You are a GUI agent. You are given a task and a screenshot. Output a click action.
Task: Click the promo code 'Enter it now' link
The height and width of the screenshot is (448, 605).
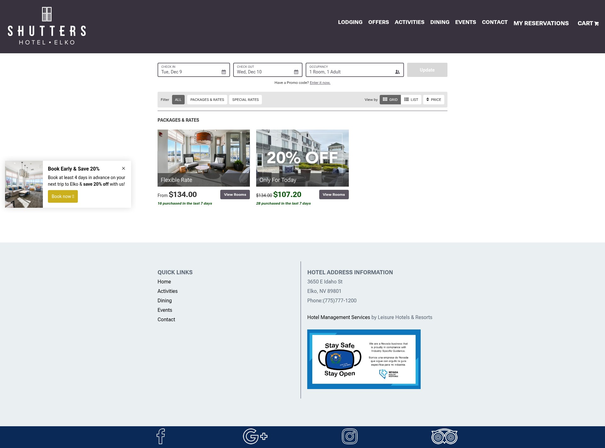coord(320,83)
